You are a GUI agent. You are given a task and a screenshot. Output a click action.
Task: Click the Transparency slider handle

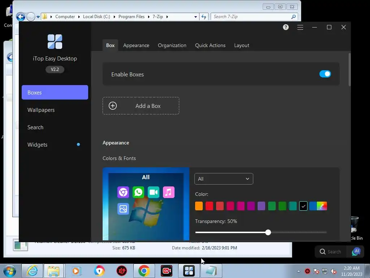[x=268, y=232]
